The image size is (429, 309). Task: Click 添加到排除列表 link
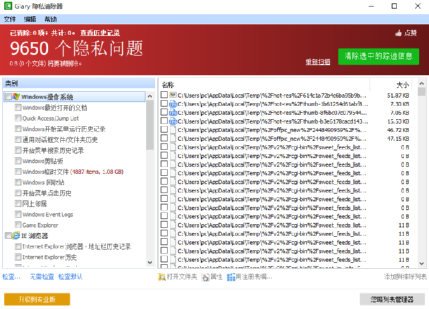pyautogui.click(x=405, y=277)
